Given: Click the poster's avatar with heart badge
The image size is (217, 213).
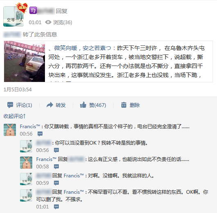Looking at the screenshot, I should click(13, 16).
